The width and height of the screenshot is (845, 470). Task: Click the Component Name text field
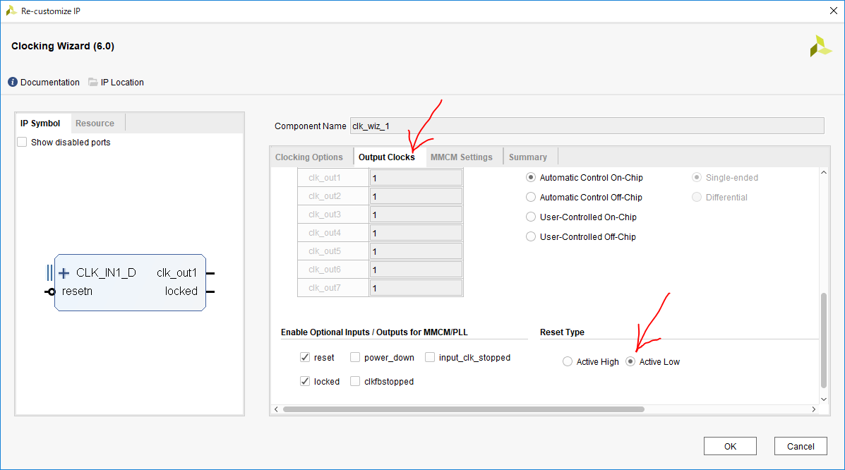586,126
